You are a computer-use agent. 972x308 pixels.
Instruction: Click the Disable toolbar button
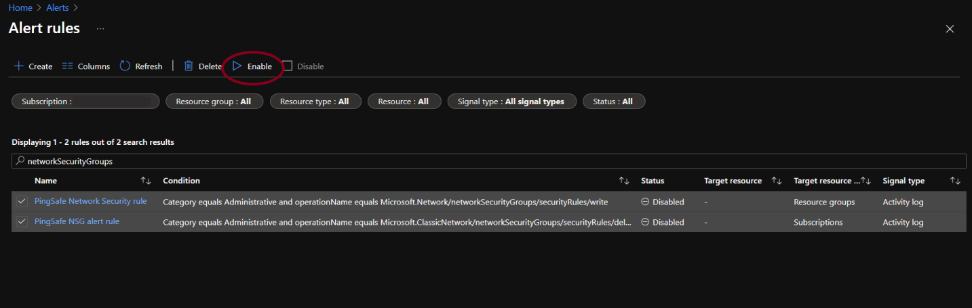[x=303, y=66]
